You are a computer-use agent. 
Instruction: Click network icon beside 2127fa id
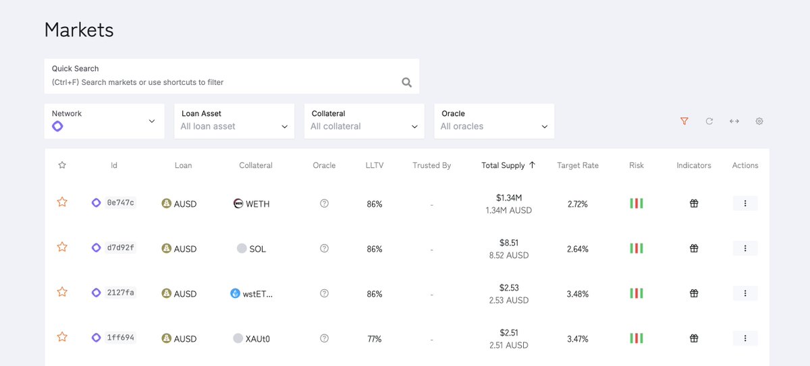[96, 293]
